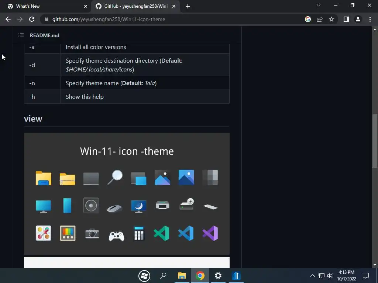The width and height of the screenshot is (378, 283).
Task: Open the Google icon in the address bar
Action: (307, 19)
